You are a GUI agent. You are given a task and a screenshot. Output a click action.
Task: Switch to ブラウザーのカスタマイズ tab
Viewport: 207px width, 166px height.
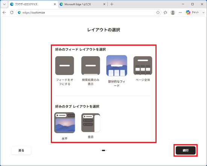(33, 4)
